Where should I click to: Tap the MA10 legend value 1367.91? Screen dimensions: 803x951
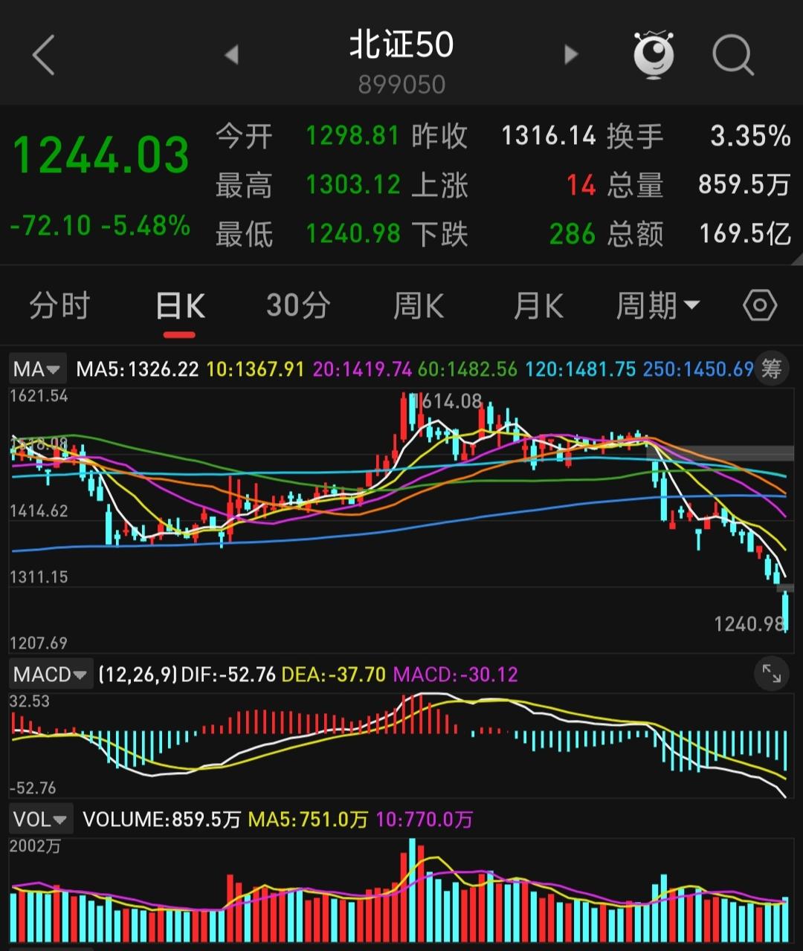(255, 369)
